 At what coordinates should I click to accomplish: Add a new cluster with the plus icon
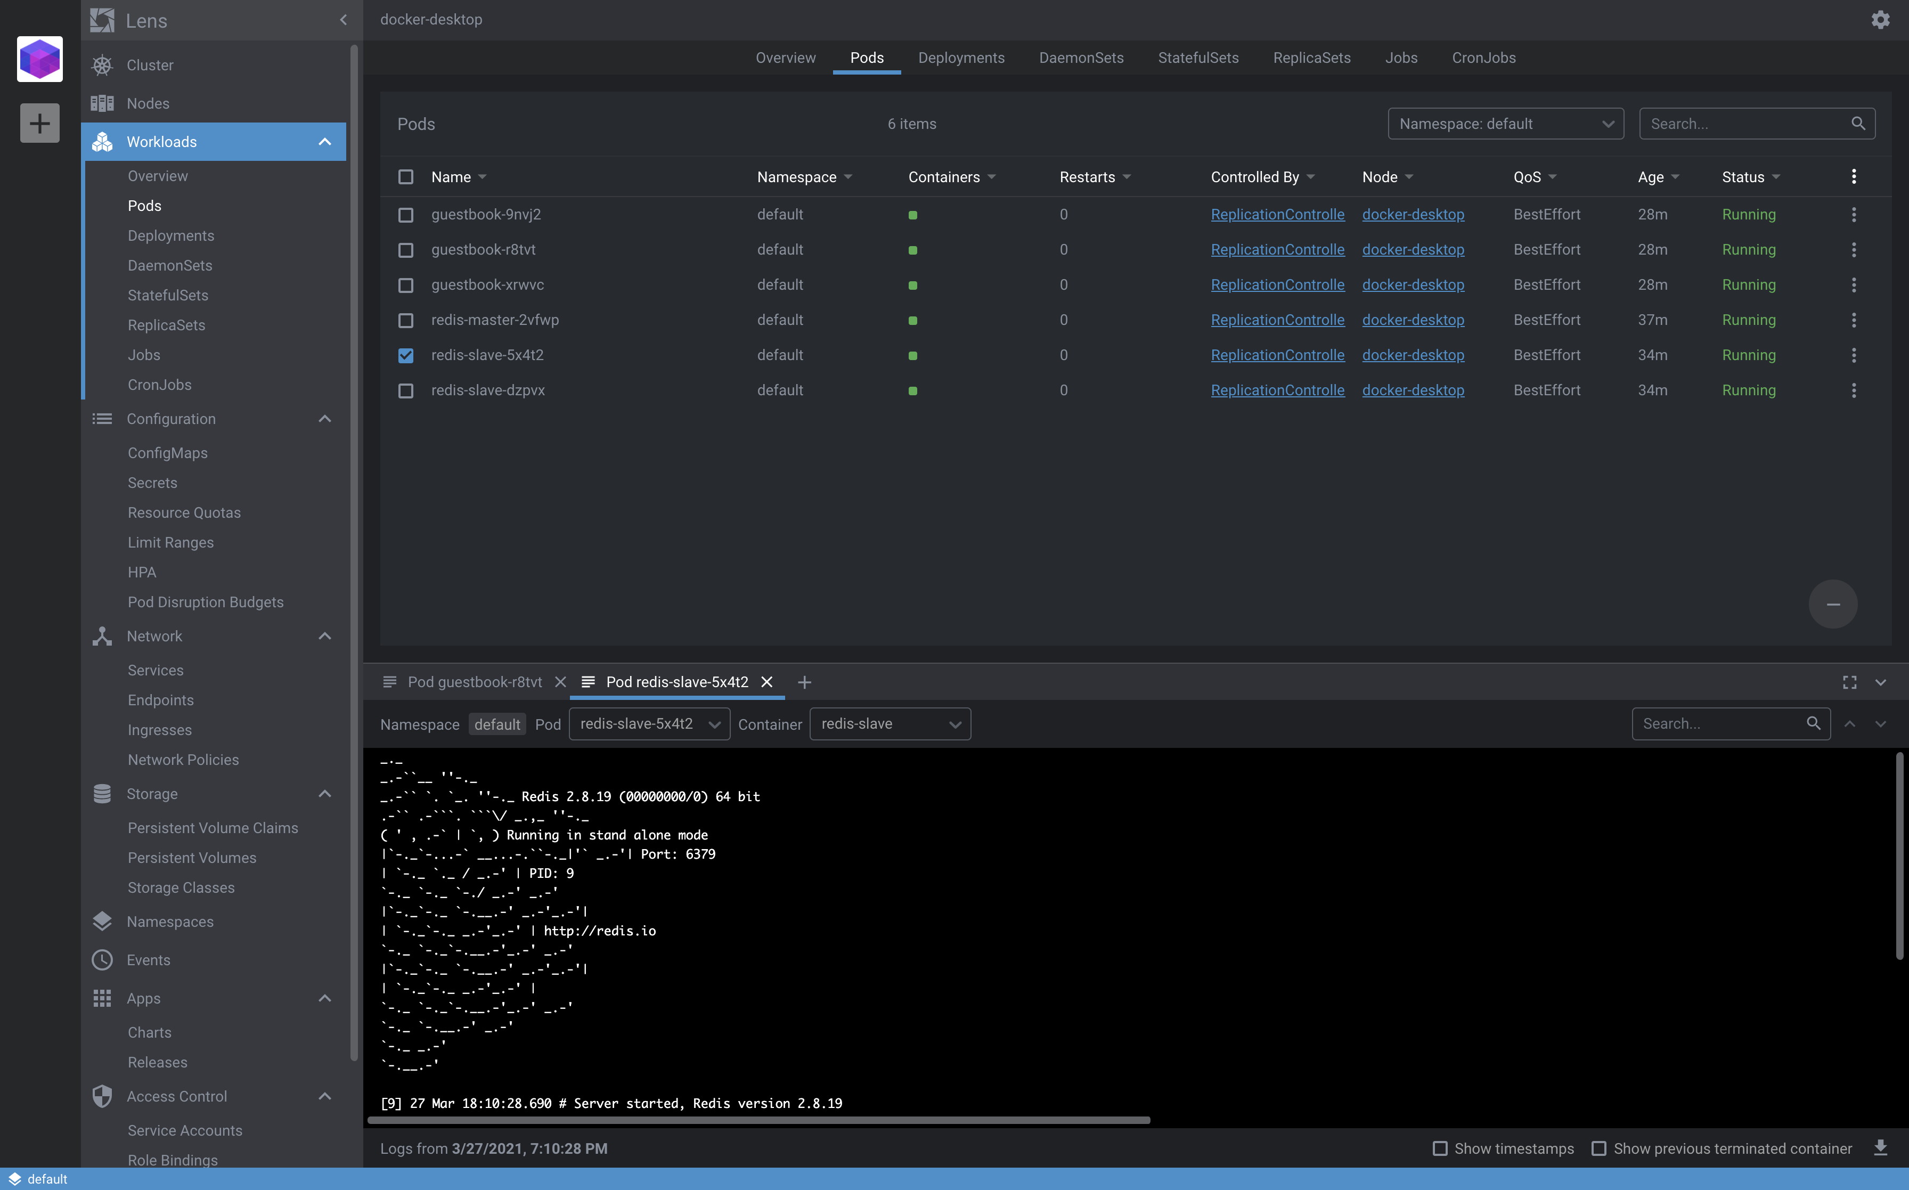point(39,124)
